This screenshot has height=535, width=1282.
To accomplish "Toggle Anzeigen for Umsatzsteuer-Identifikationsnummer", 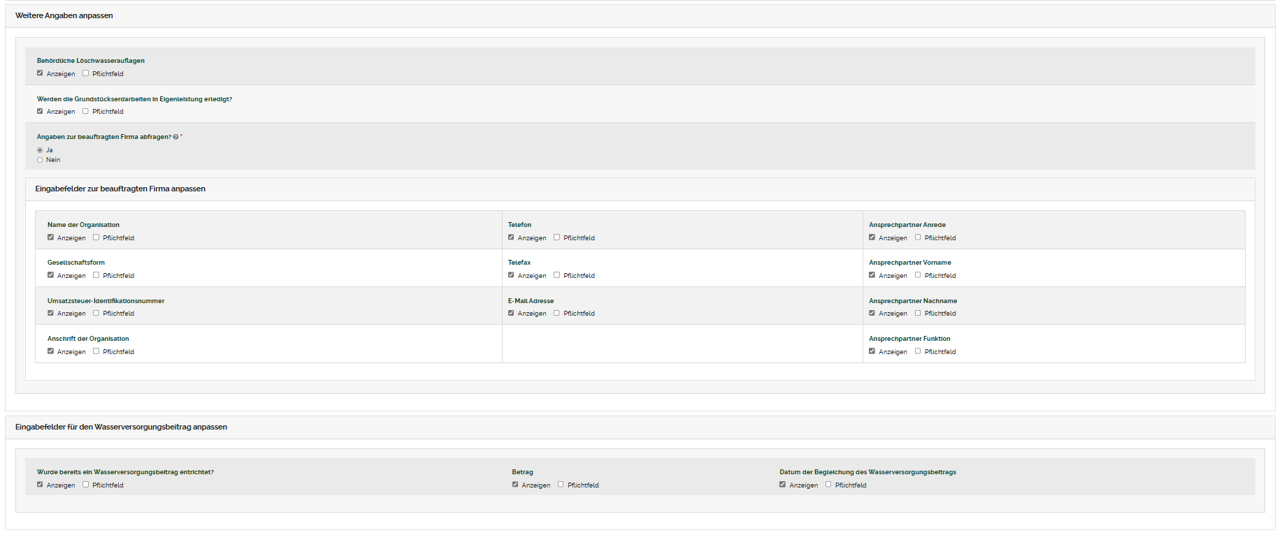I will click(50, 313).
